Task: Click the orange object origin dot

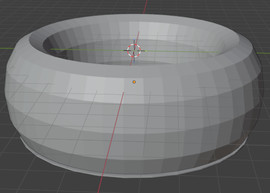Action: click(134, 82)
